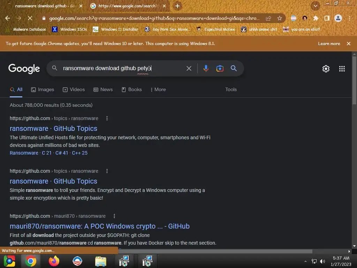Open mauri870/ransomware GitHub result

tap(99, 226)
